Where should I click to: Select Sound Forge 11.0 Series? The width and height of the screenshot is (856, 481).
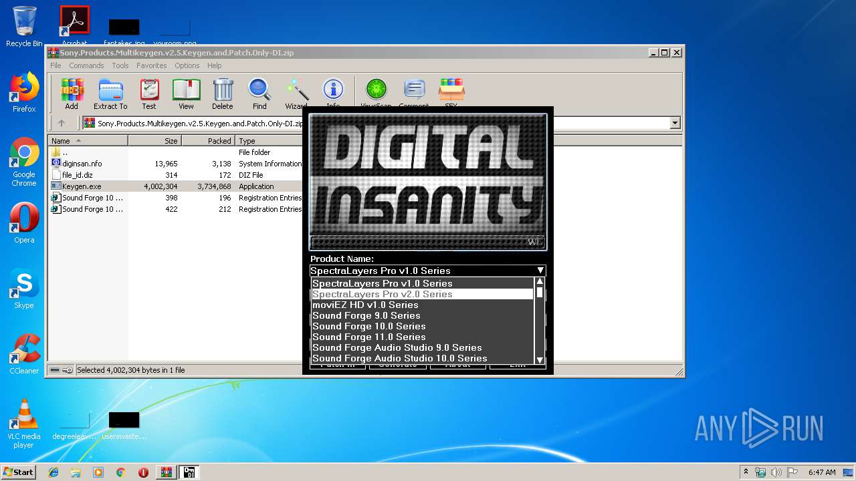423,337
